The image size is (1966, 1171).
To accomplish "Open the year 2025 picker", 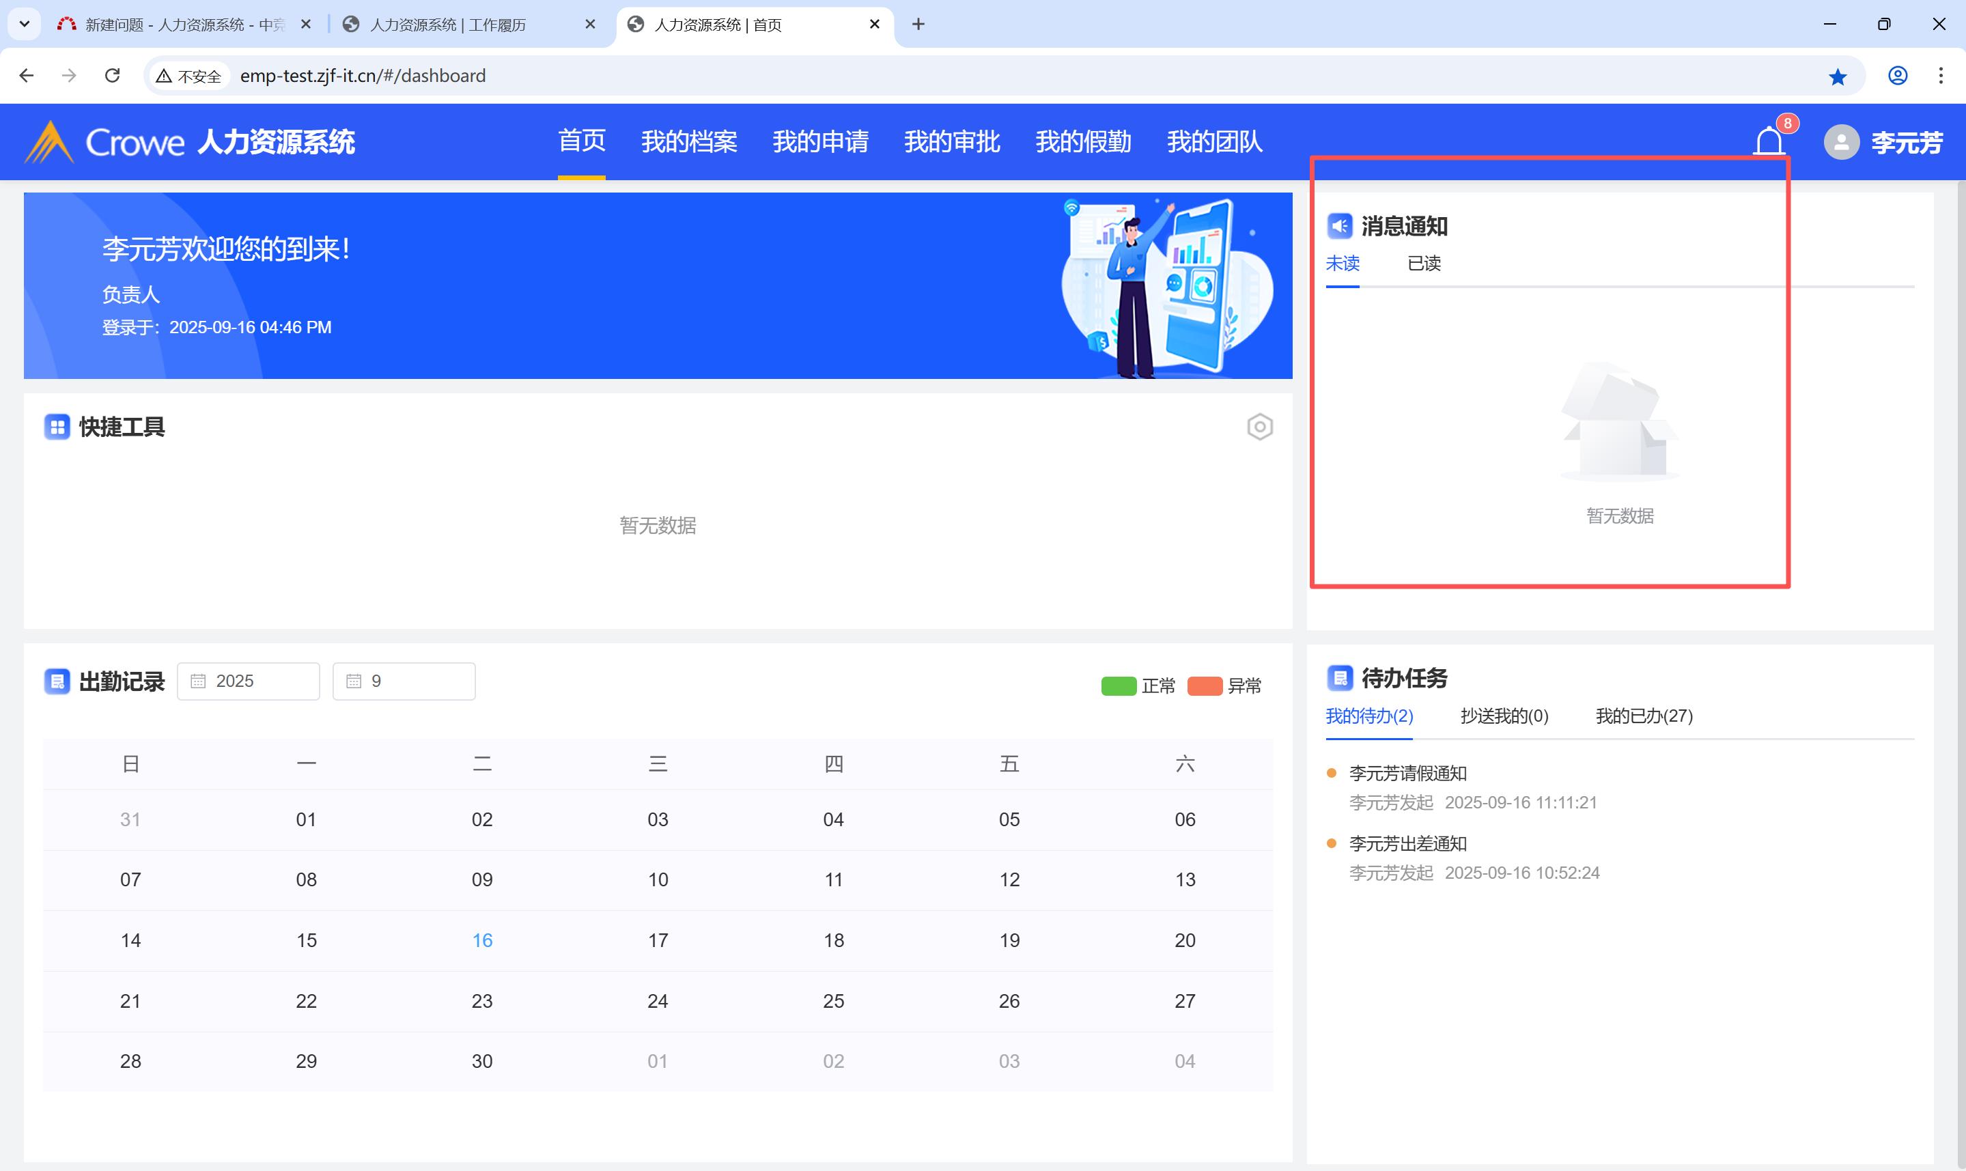I will pos(248,681).
